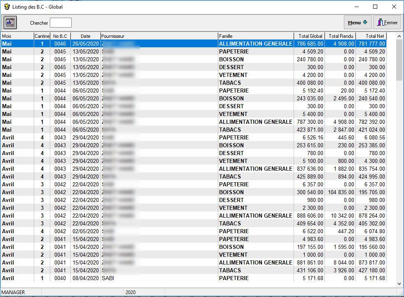Click the vertical scrollbar thumb
404x297 pixels.
[x=399, y=60]
